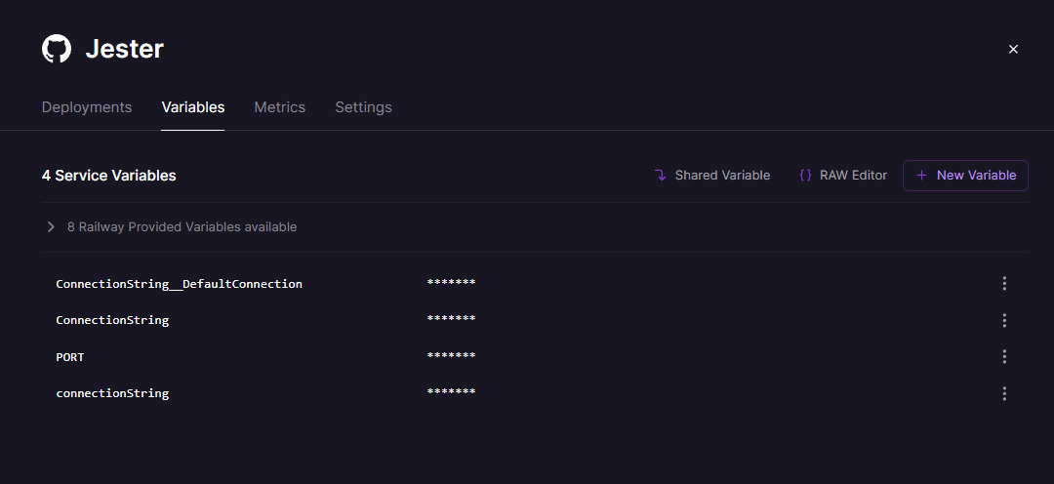
Task: Click the Shared Variable arrow icon
Action: click(x=661, y=176)
